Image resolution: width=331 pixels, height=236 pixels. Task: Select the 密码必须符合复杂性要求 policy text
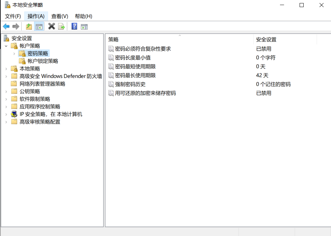click(x=143, y=49)
